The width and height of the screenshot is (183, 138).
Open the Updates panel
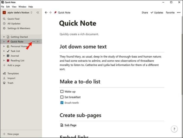157,12
